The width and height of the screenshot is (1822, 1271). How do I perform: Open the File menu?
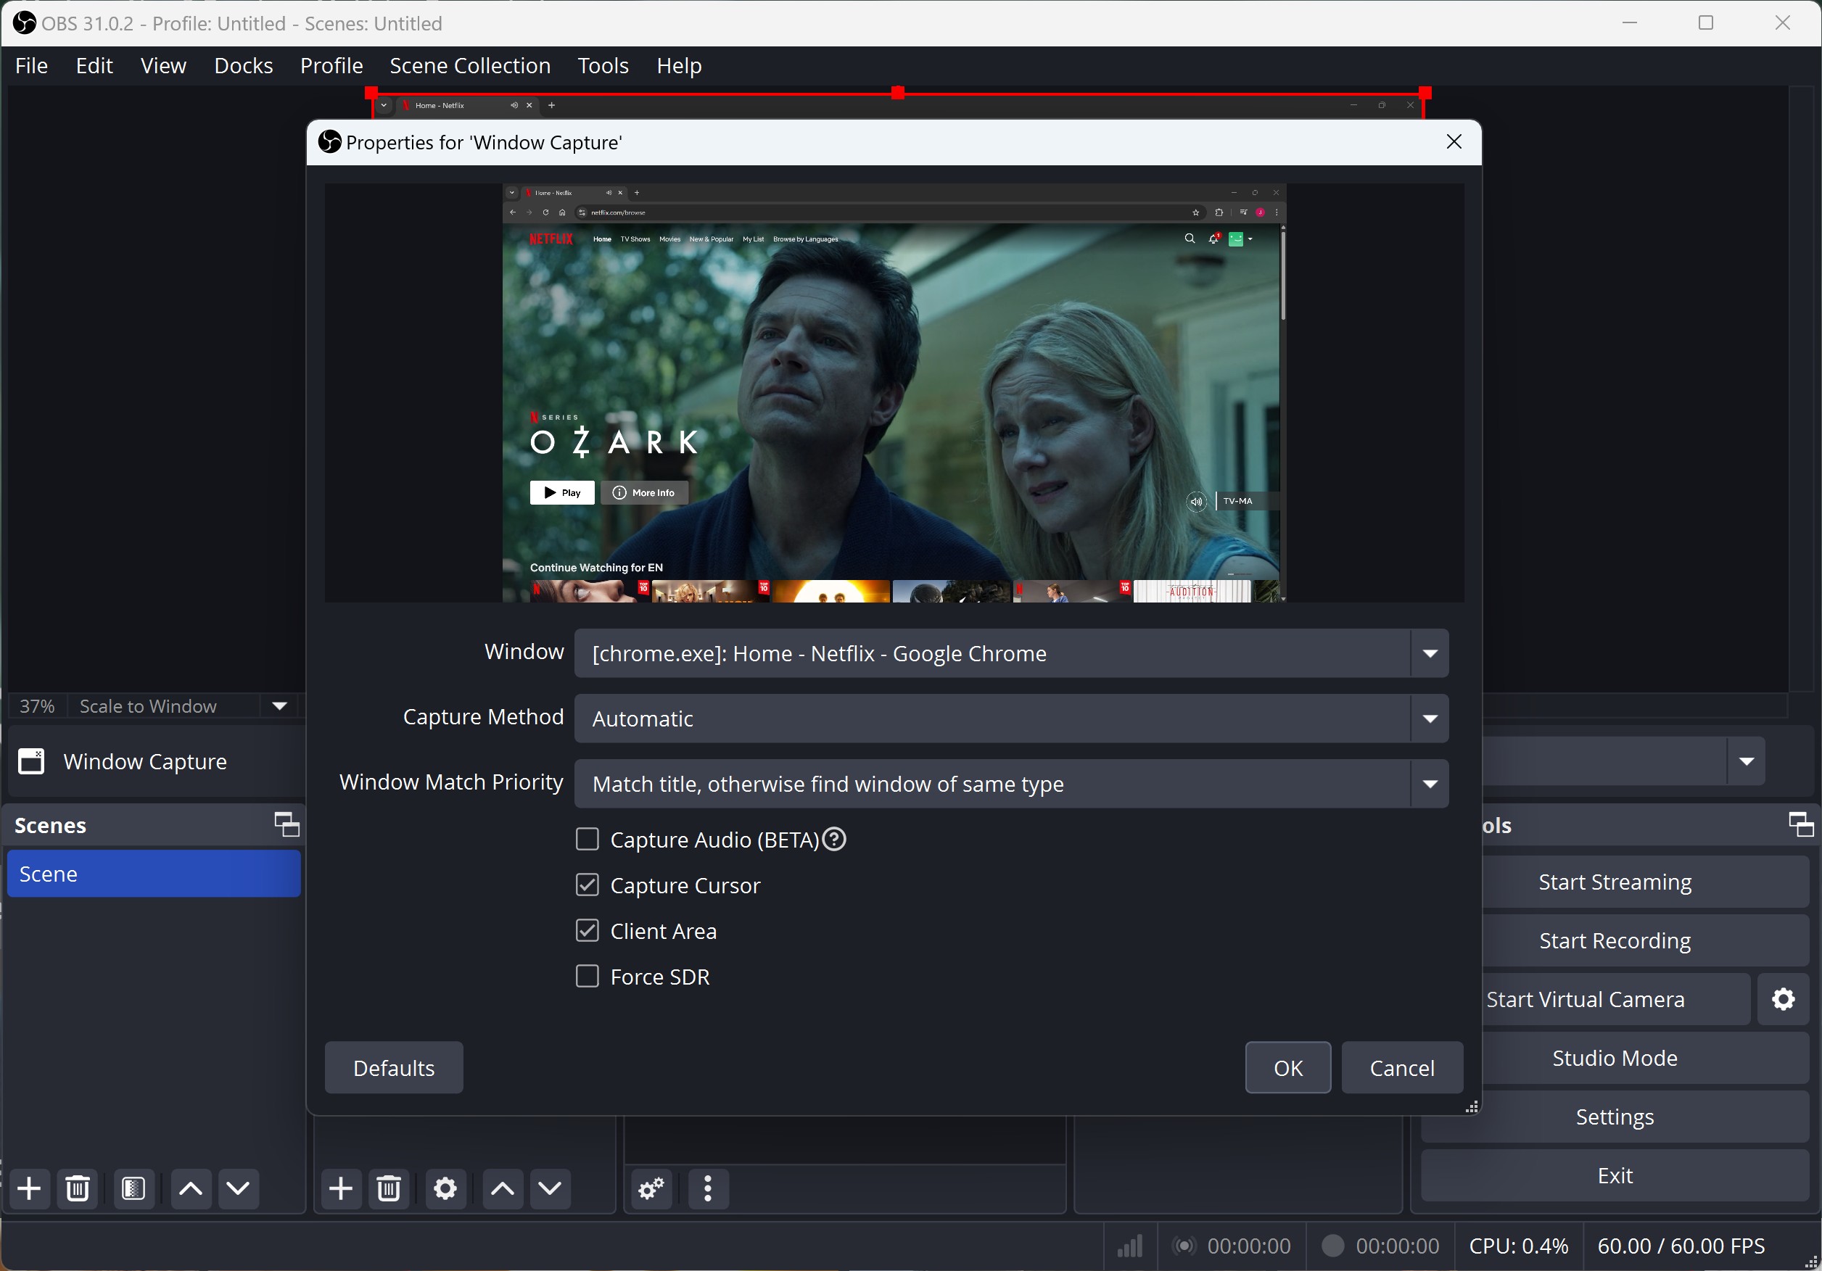[32, 66]
